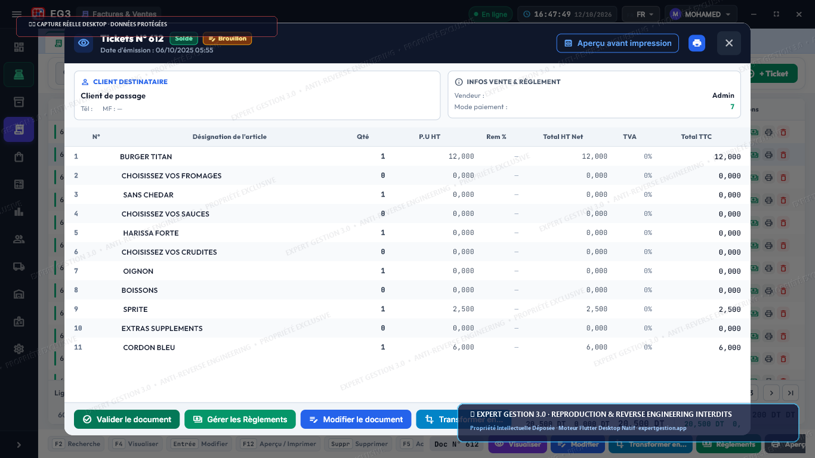
Task: Select the green invoices icon in sidebar
Action: point(19,75)
